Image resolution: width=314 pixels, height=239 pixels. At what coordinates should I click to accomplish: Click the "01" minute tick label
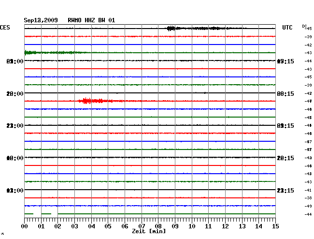tap(41, 226)
